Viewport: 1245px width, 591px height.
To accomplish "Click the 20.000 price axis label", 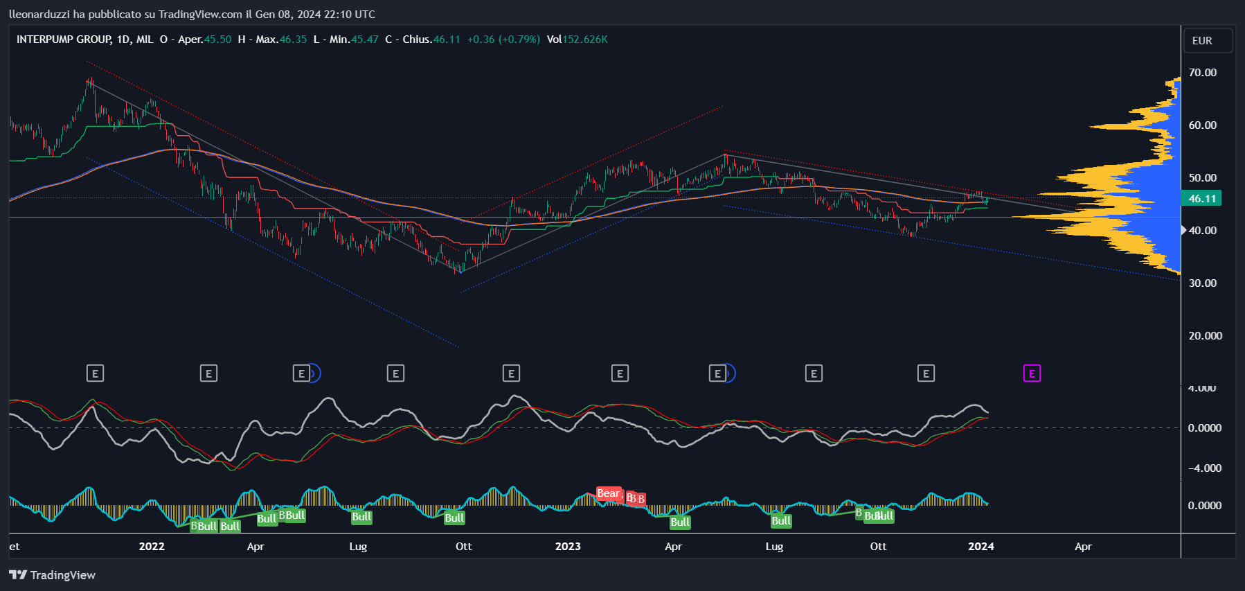I will (1205, 335).
